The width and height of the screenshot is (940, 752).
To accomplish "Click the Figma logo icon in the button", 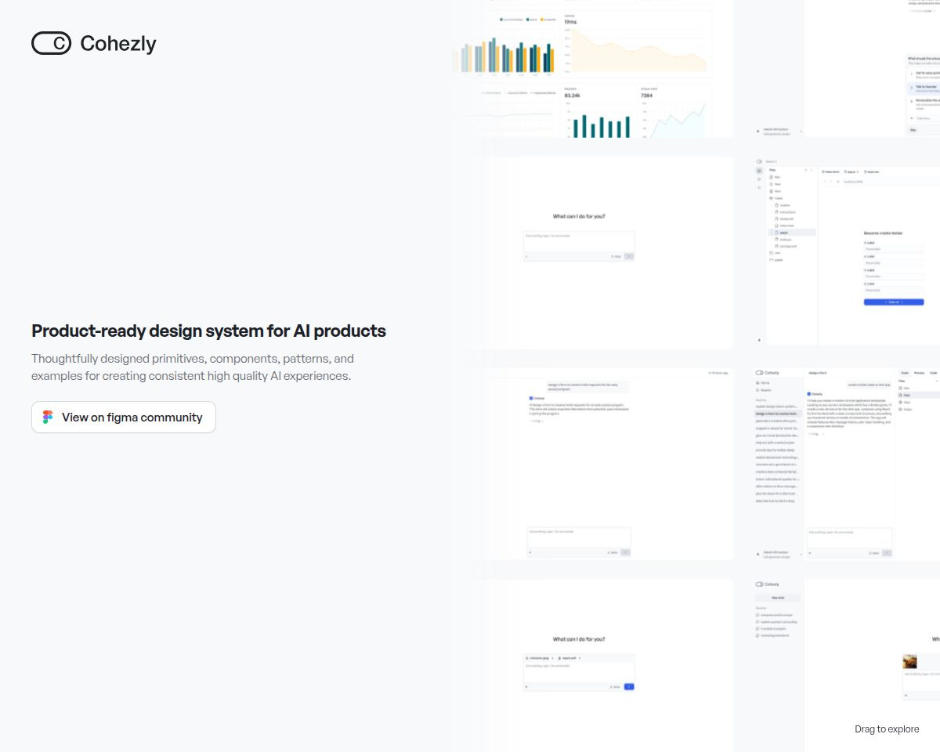I will tap(48, 418).
